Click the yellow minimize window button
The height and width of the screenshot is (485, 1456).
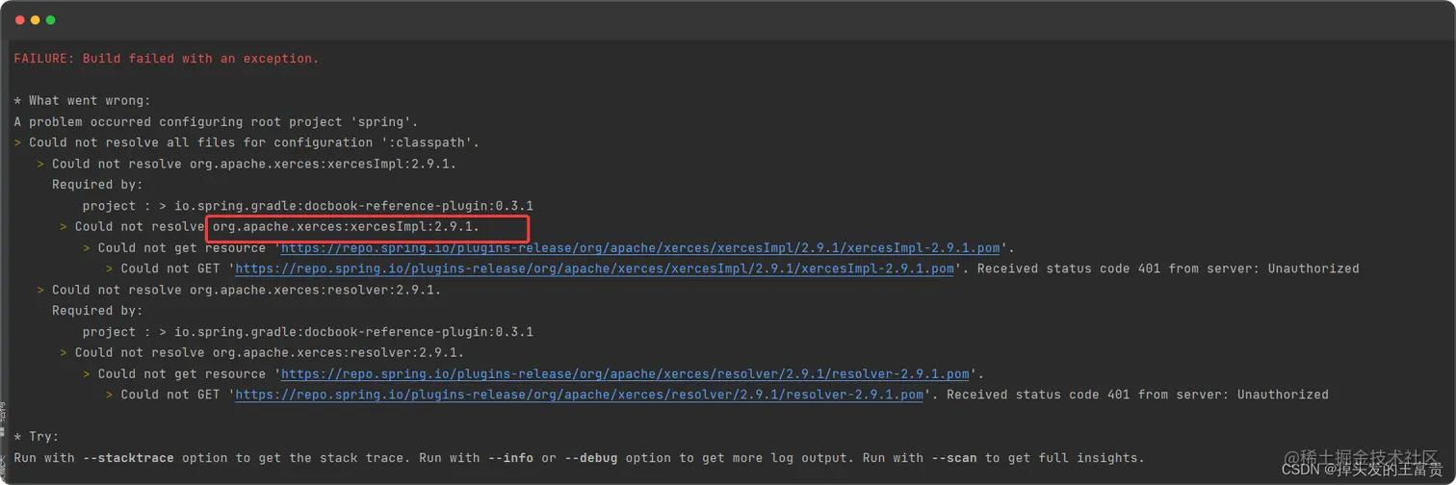pos(36,20)
